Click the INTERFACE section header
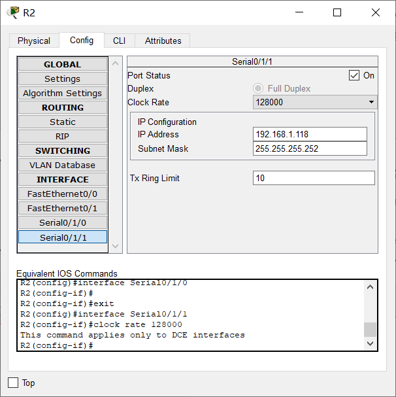396x397 pixels. coord(63,179)
